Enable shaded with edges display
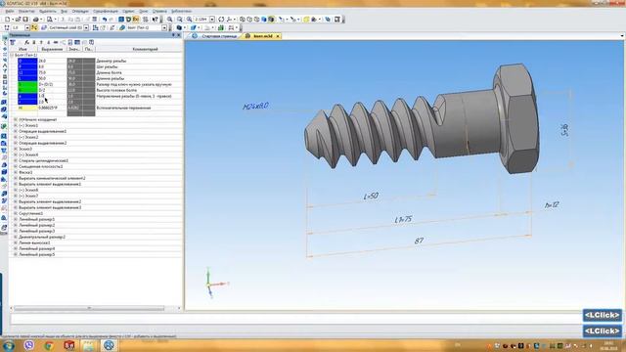This screenshot has height=352, width=626. (x=271, y=20)
